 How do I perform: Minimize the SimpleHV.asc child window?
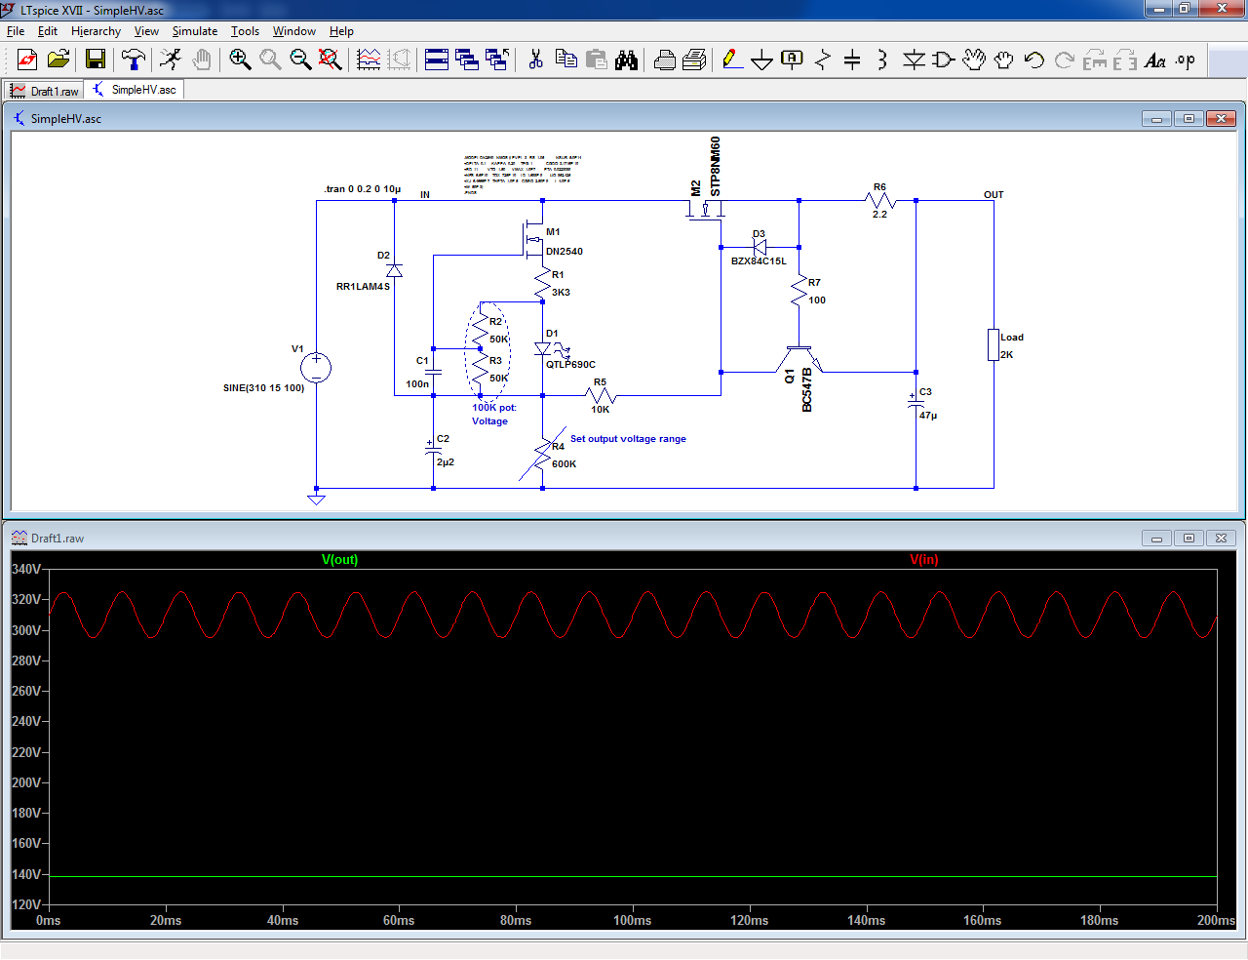point(1157,119)
